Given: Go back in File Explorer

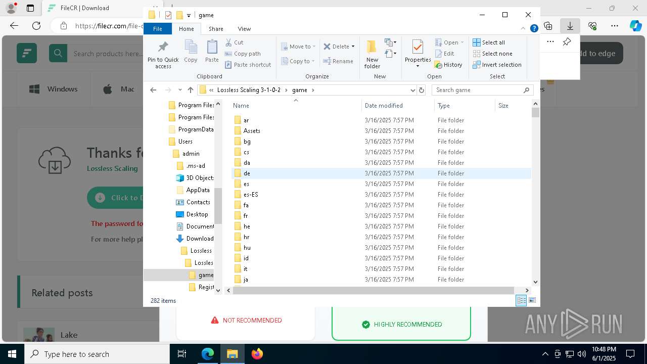Looking at the screenshot, I should 153,90.
